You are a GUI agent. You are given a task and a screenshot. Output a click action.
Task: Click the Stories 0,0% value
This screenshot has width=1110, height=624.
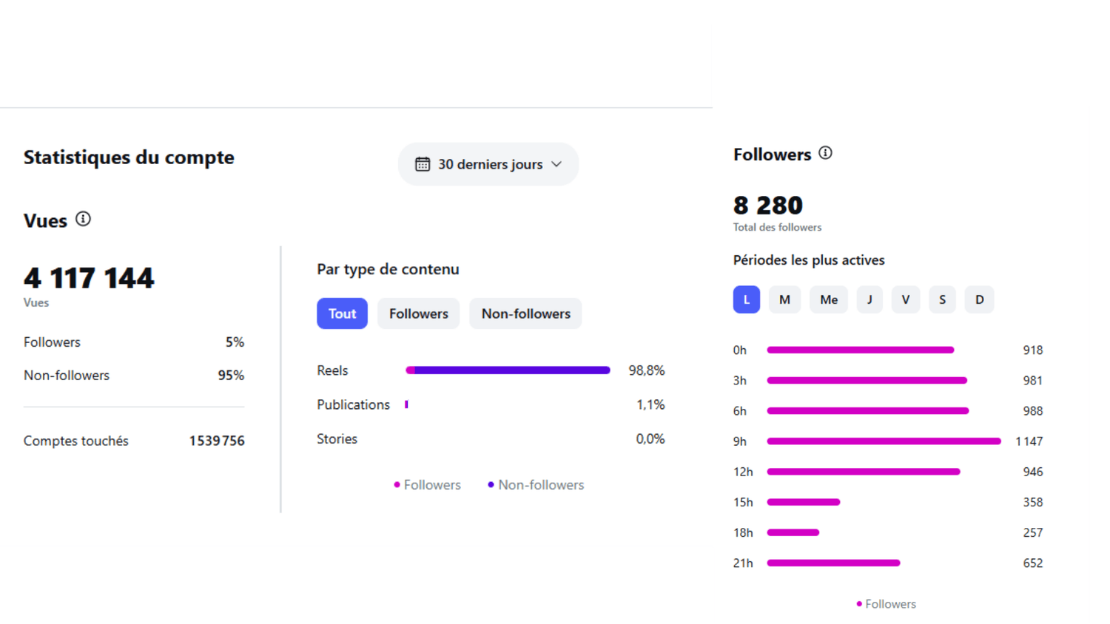[x=650, y=438]
